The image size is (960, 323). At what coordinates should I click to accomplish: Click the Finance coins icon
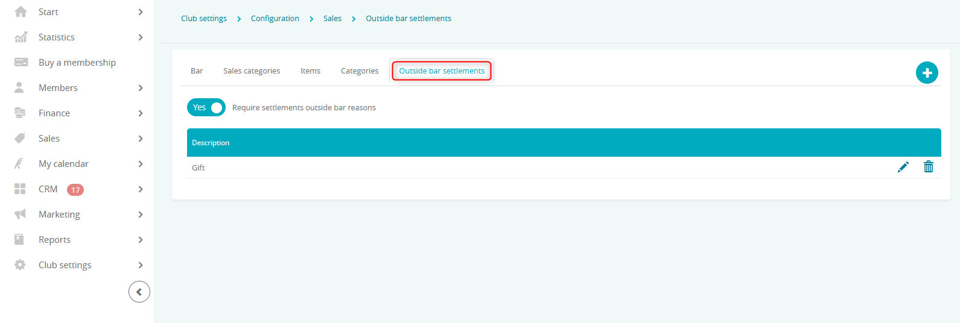(x=20, y=113)
